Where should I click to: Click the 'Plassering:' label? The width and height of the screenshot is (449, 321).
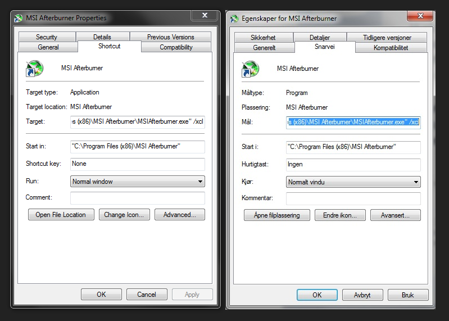(256, 107)
